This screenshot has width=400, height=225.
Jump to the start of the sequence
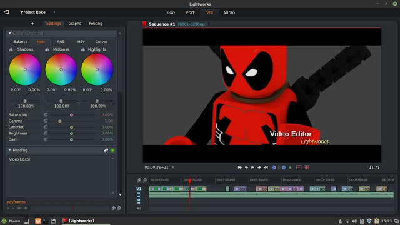240,167
